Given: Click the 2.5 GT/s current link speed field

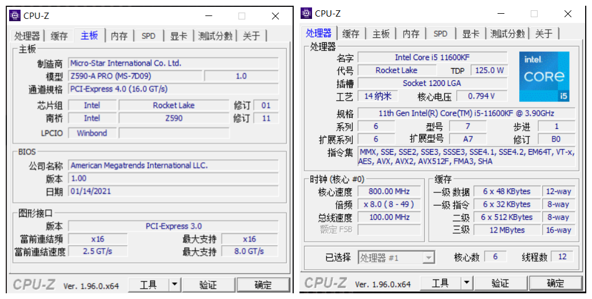Looking at the screenshot, I should point(98,251).
